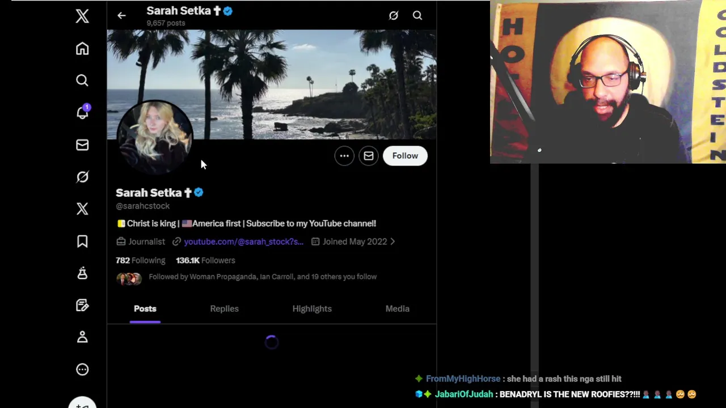Click the '9,657 posts' count in header
Image resolution: width=726 pixels, height=408 pixels.
[166, 23]
